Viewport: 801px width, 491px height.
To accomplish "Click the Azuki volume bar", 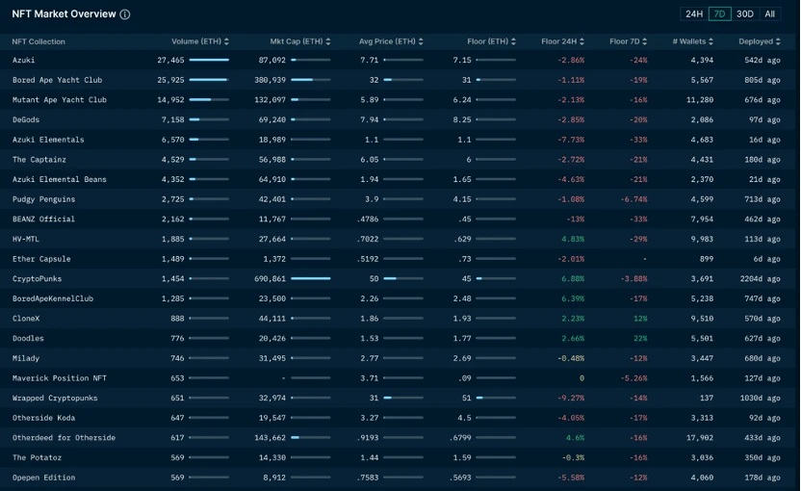I will (x=209, y=60).
